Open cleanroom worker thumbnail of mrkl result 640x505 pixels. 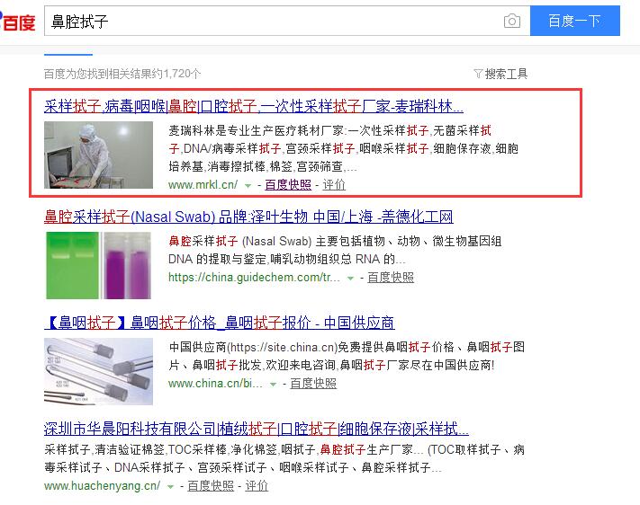[98, 155]
